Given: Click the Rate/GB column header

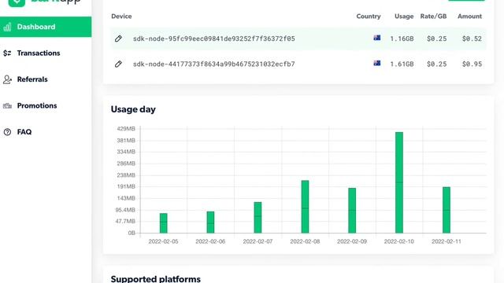Looking at the screenshot, I should coord(433,17).
